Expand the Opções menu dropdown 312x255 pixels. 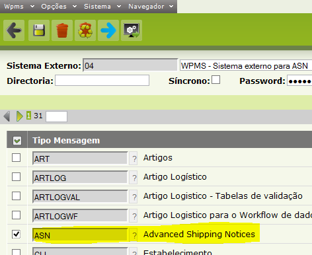pos(59,7)
